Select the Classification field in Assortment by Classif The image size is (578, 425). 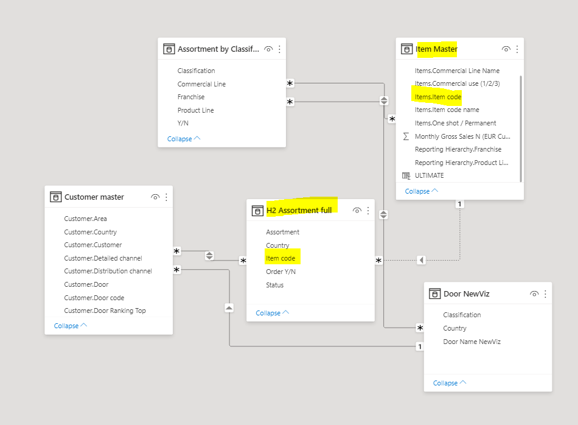tap(196, 71)
